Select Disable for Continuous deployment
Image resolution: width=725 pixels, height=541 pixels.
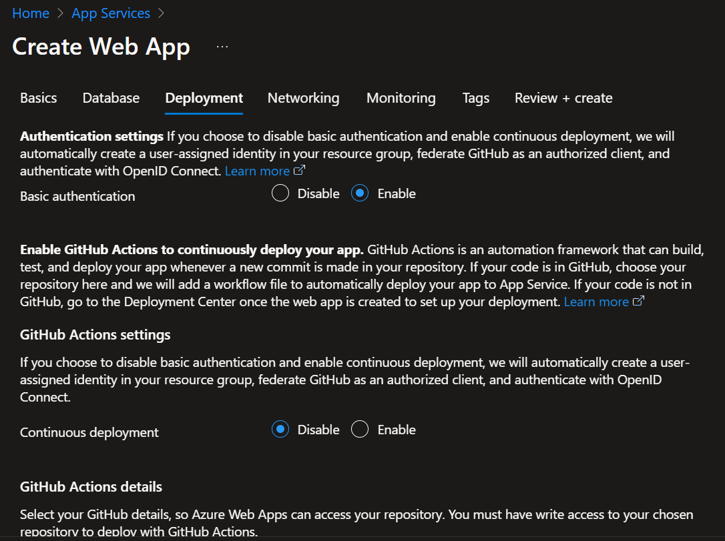[x=280, y=429]
